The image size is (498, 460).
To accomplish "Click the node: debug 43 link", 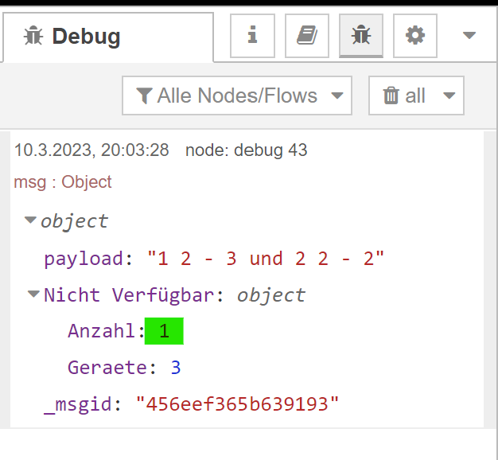I will 246,150.
